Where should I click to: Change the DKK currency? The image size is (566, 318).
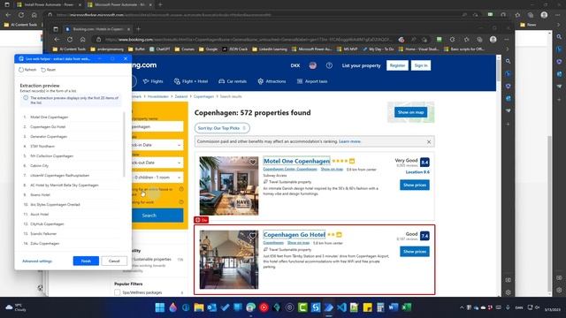click(295, 65)
